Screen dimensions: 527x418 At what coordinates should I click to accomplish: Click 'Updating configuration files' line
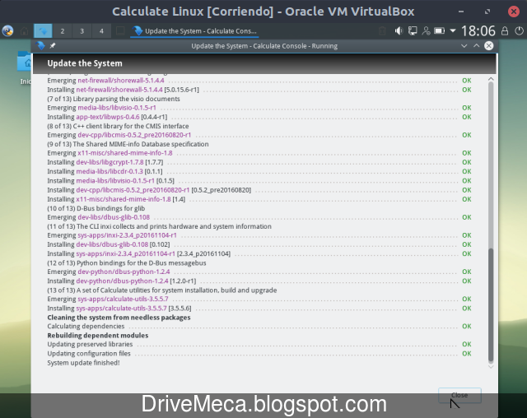[x=89, y=354]
